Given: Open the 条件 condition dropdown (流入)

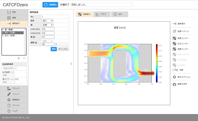Looking at the screenshot, I should [x=48, y=21].
